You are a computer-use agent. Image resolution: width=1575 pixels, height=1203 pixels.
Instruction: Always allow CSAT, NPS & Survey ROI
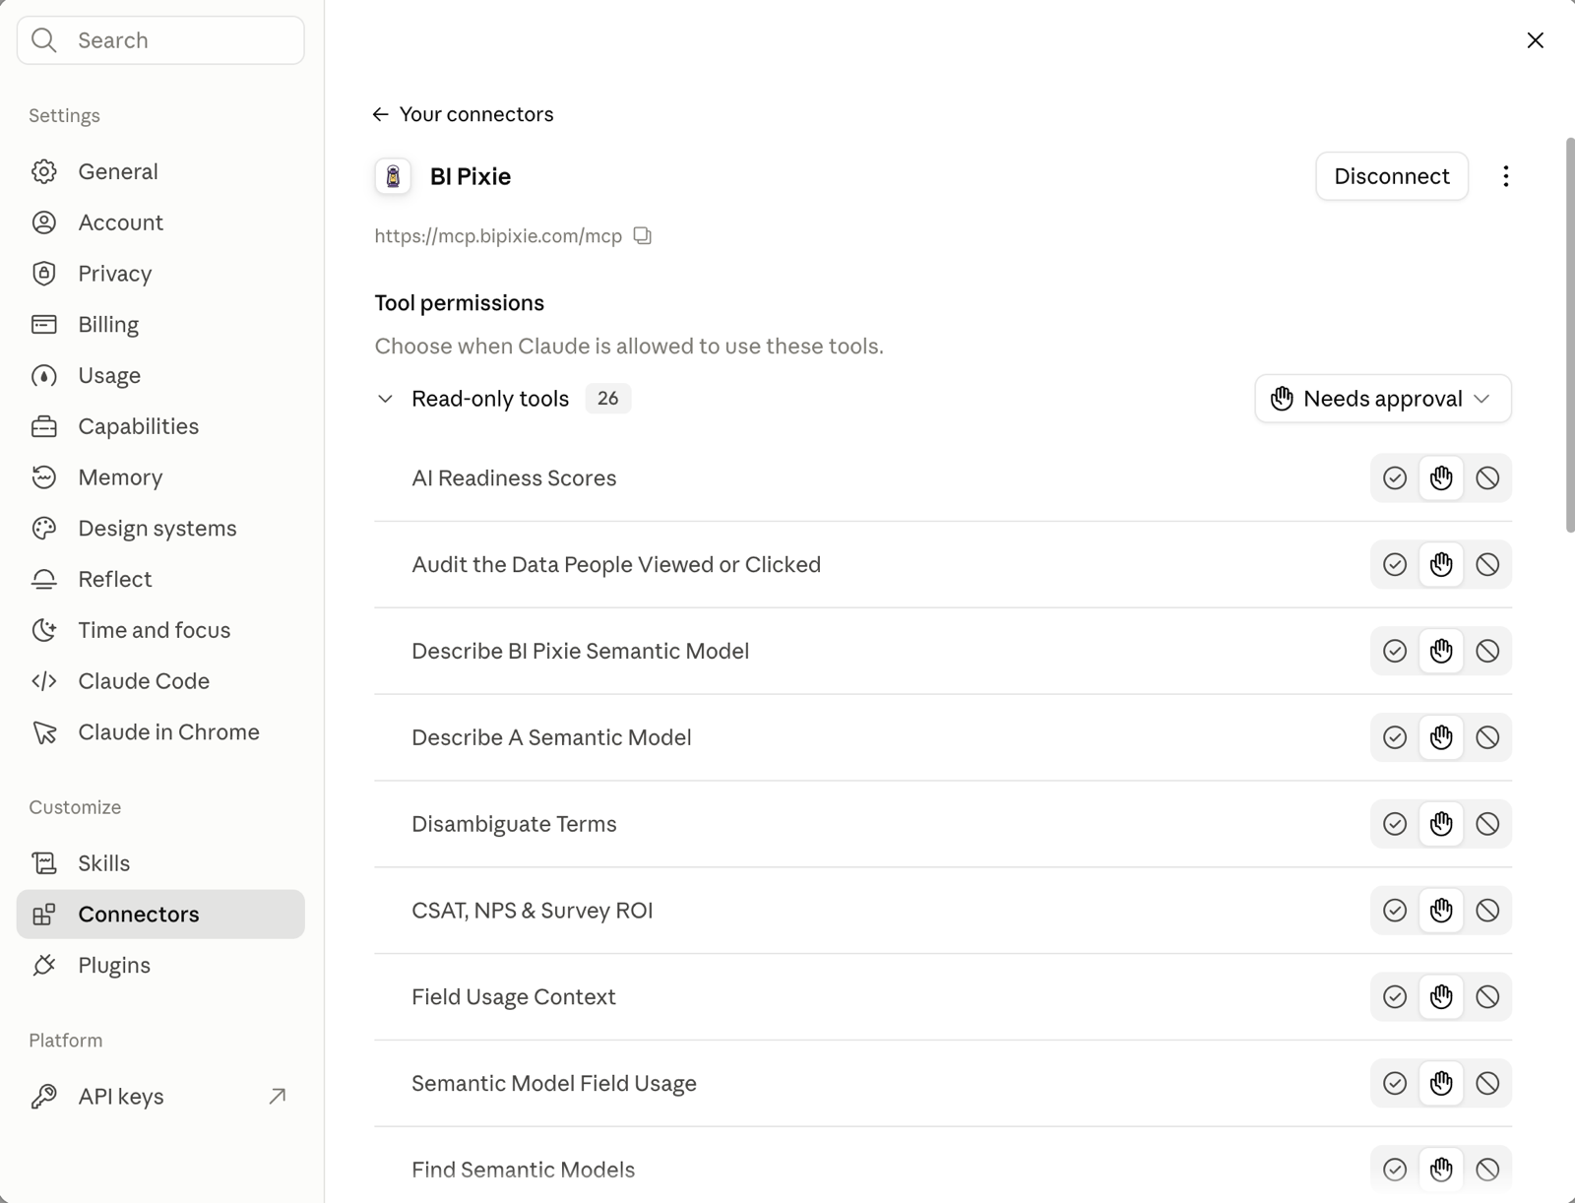tap(1395, 911)
